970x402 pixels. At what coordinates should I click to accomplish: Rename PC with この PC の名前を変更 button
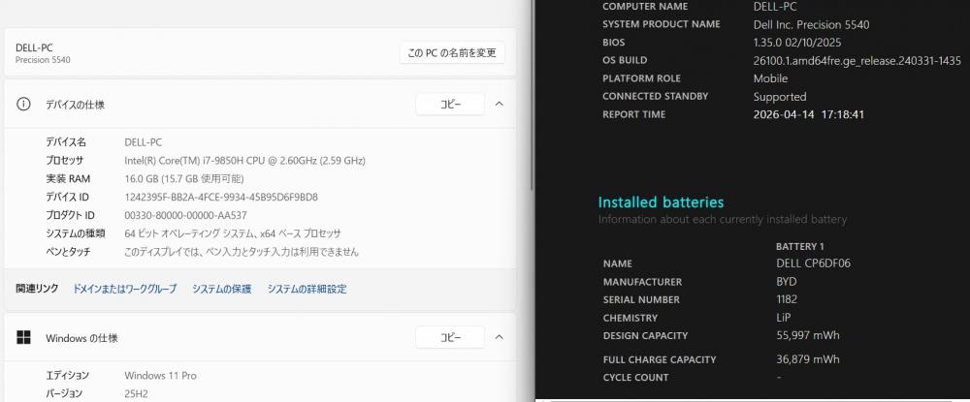pos(452,53)
